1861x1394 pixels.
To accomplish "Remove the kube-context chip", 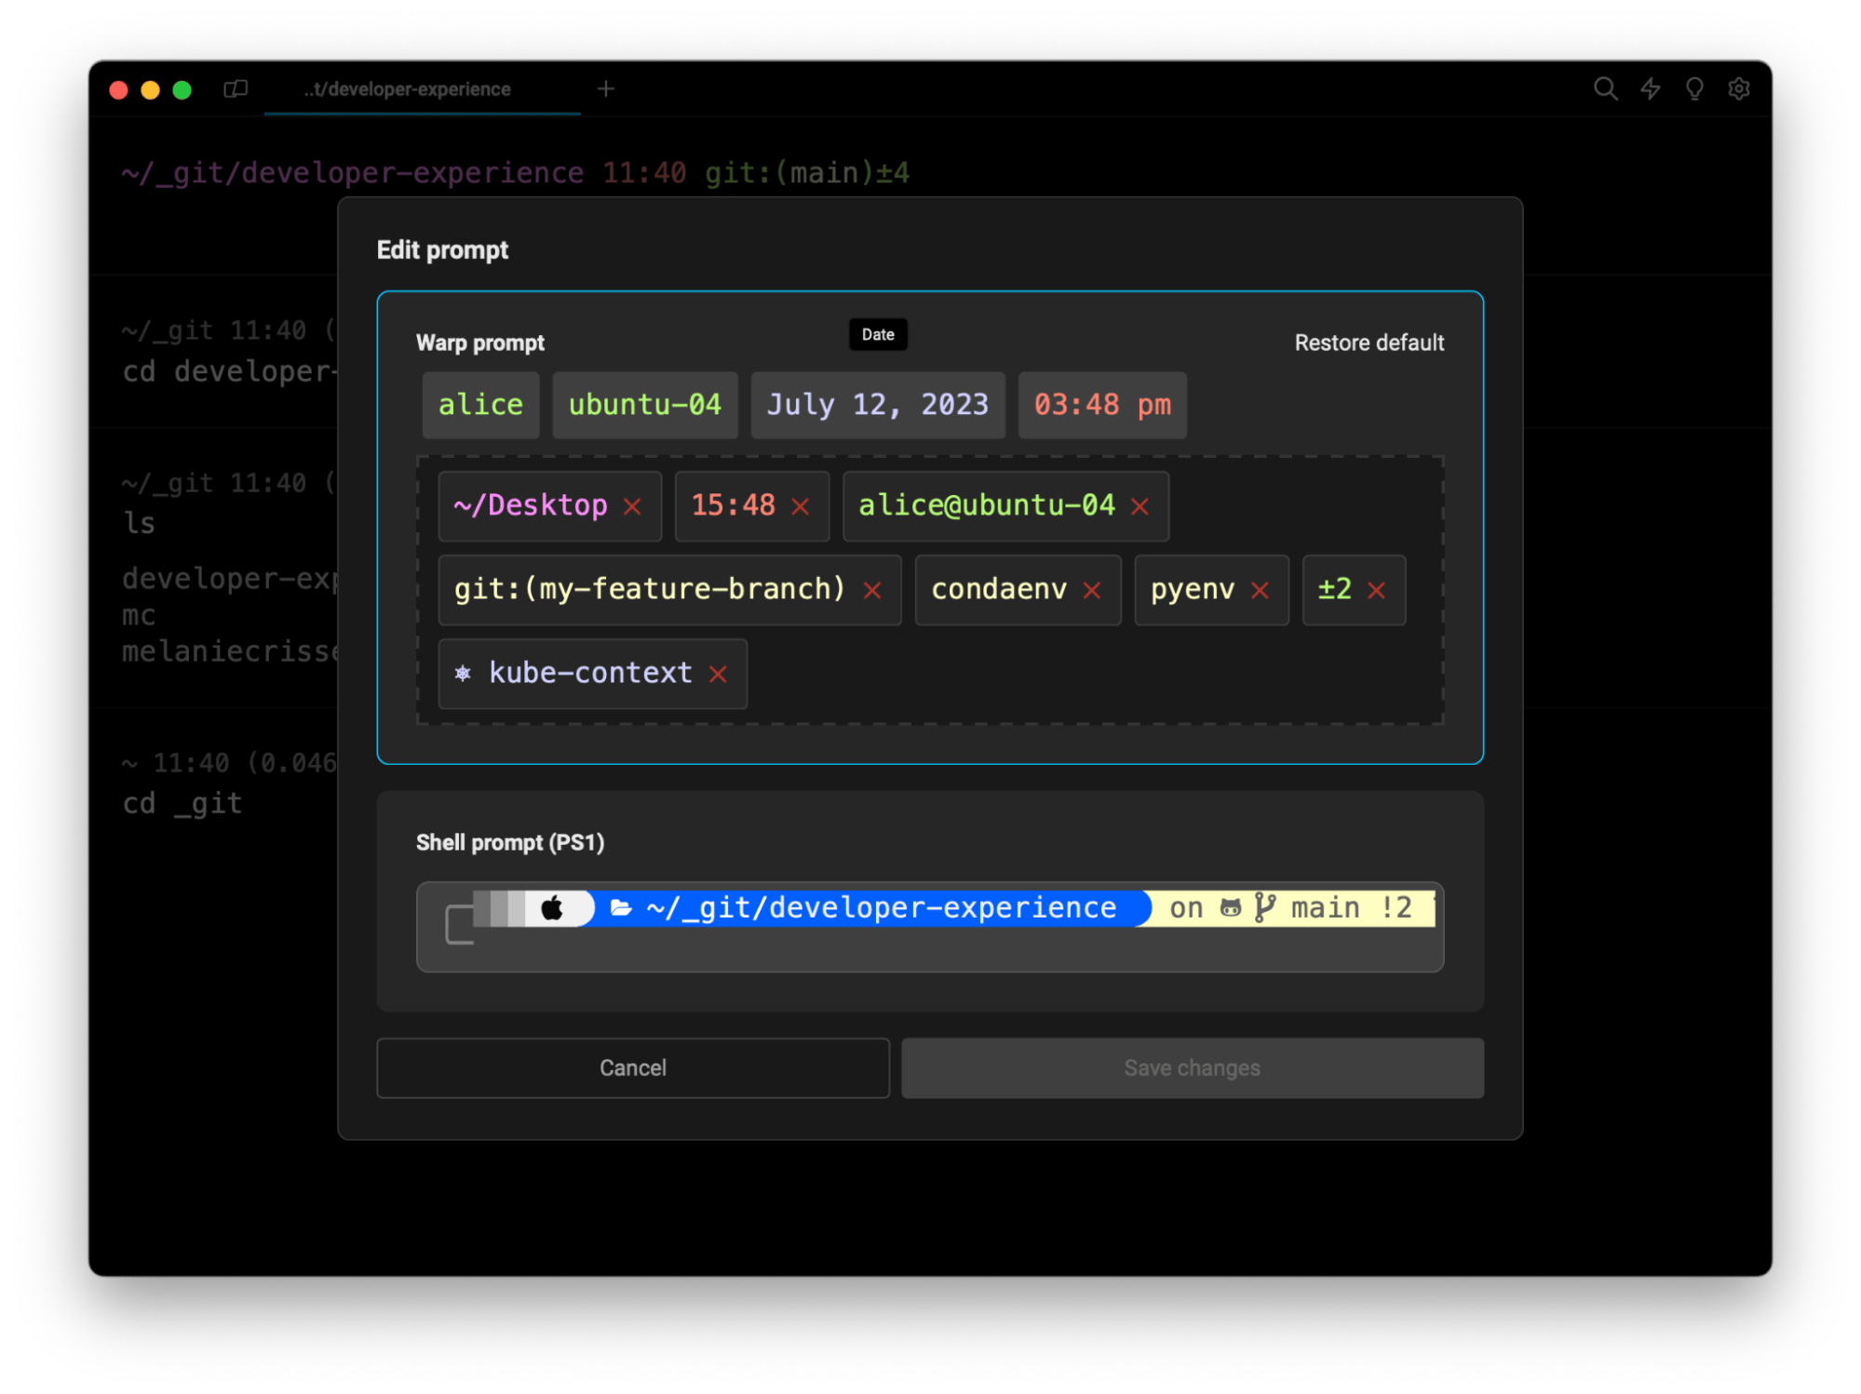I will [x=718, y=674].
